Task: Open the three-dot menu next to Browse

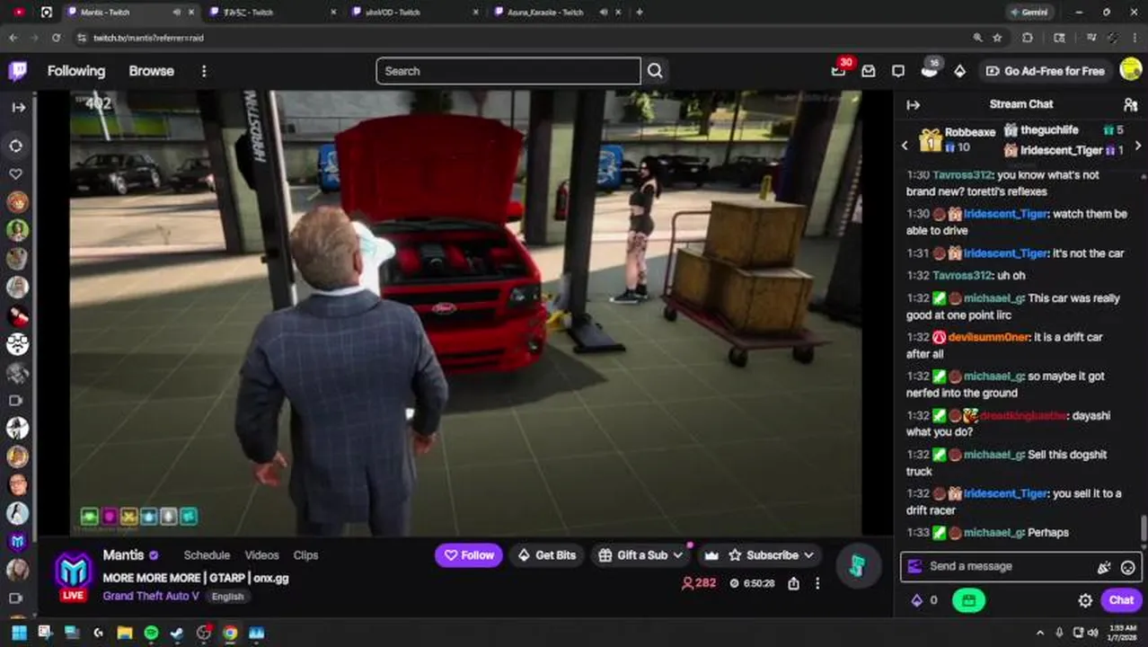Action: click(204, 71)
